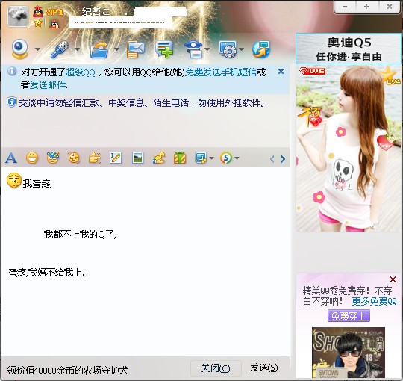
Task: Open the report police-hat icon
Action: [194, 49]
